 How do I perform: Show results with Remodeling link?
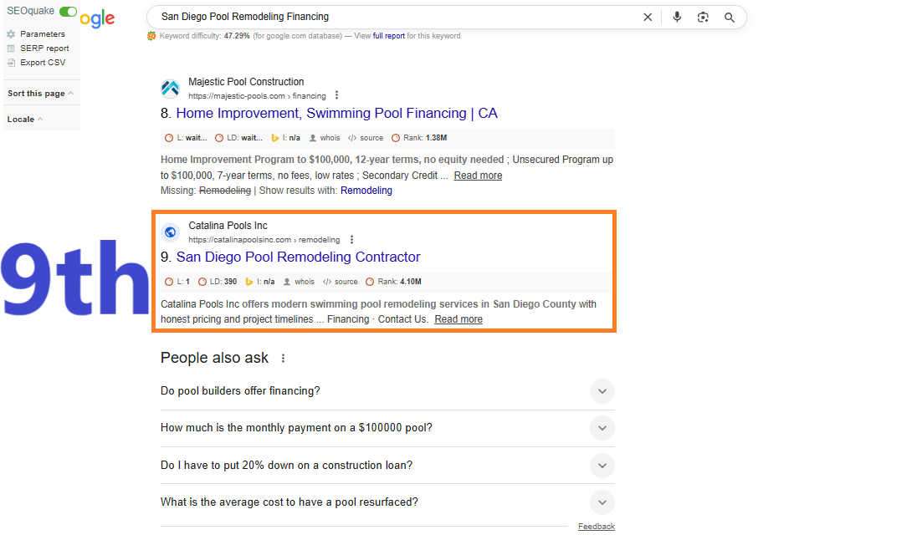[x=366, y=191]
